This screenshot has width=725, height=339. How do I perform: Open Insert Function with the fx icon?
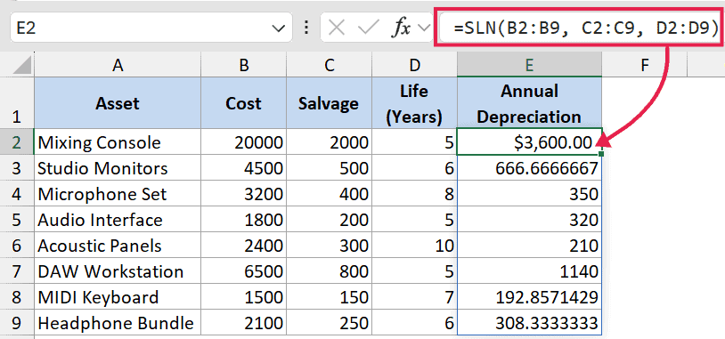pos(401,28)
